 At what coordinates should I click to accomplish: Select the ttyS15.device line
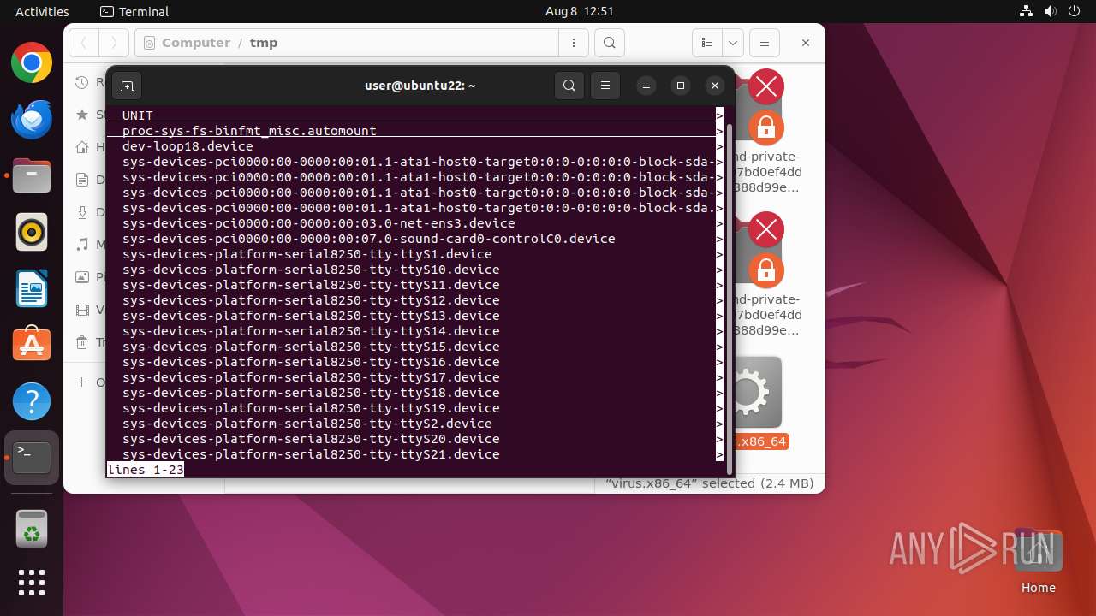pyautogui.click(x=311, y=346)
